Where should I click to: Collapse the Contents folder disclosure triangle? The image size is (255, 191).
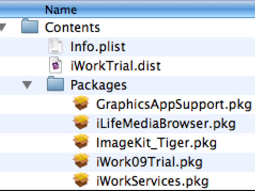(x=3, y=27)
